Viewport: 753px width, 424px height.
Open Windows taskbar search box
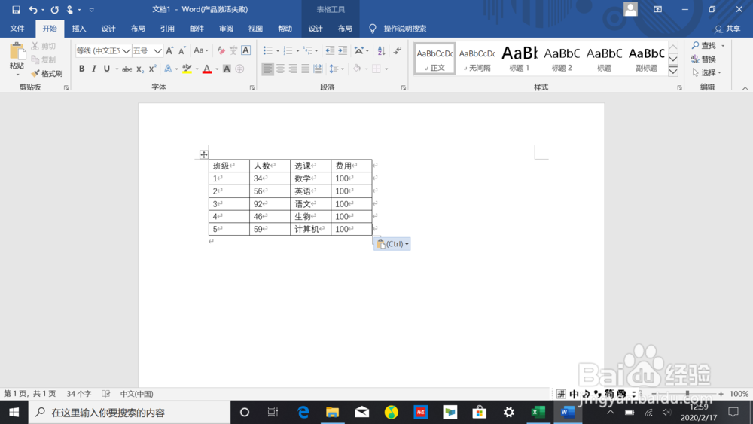point(130,413)
